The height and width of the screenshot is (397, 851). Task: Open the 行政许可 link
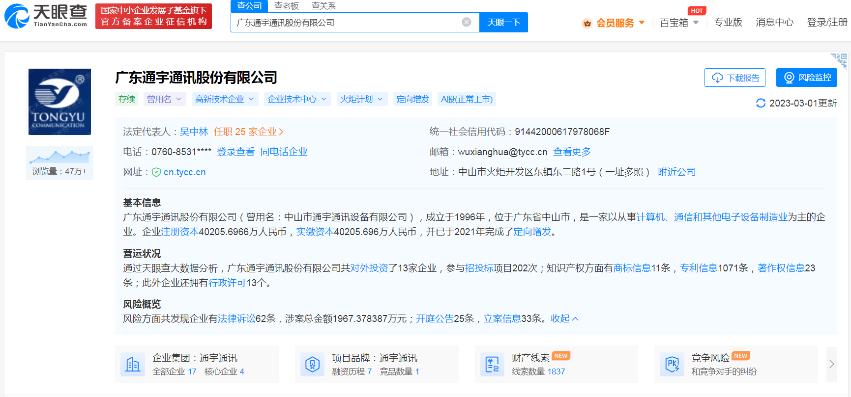pyautogui.click(x=227, y=283)
